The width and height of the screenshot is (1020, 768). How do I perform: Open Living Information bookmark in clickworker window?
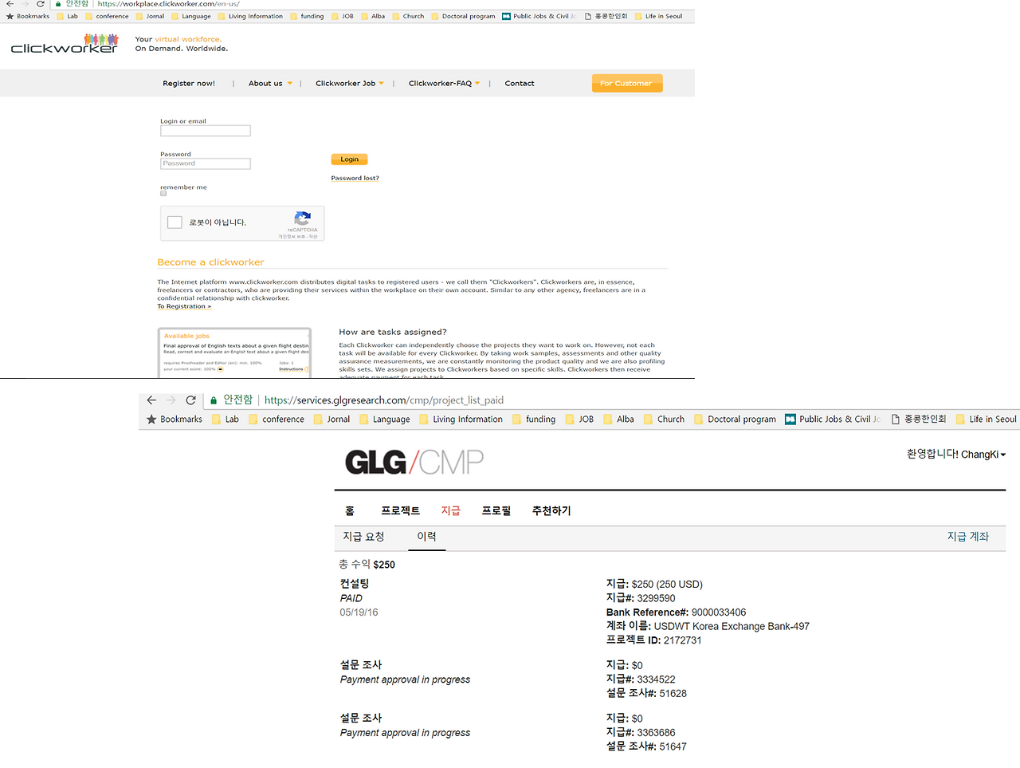click(250, 16)
